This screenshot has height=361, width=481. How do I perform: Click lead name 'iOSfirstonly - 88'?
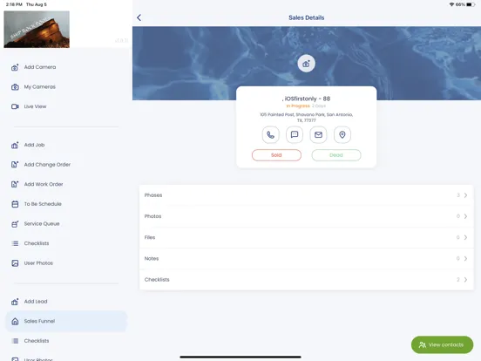click(306, 99)
